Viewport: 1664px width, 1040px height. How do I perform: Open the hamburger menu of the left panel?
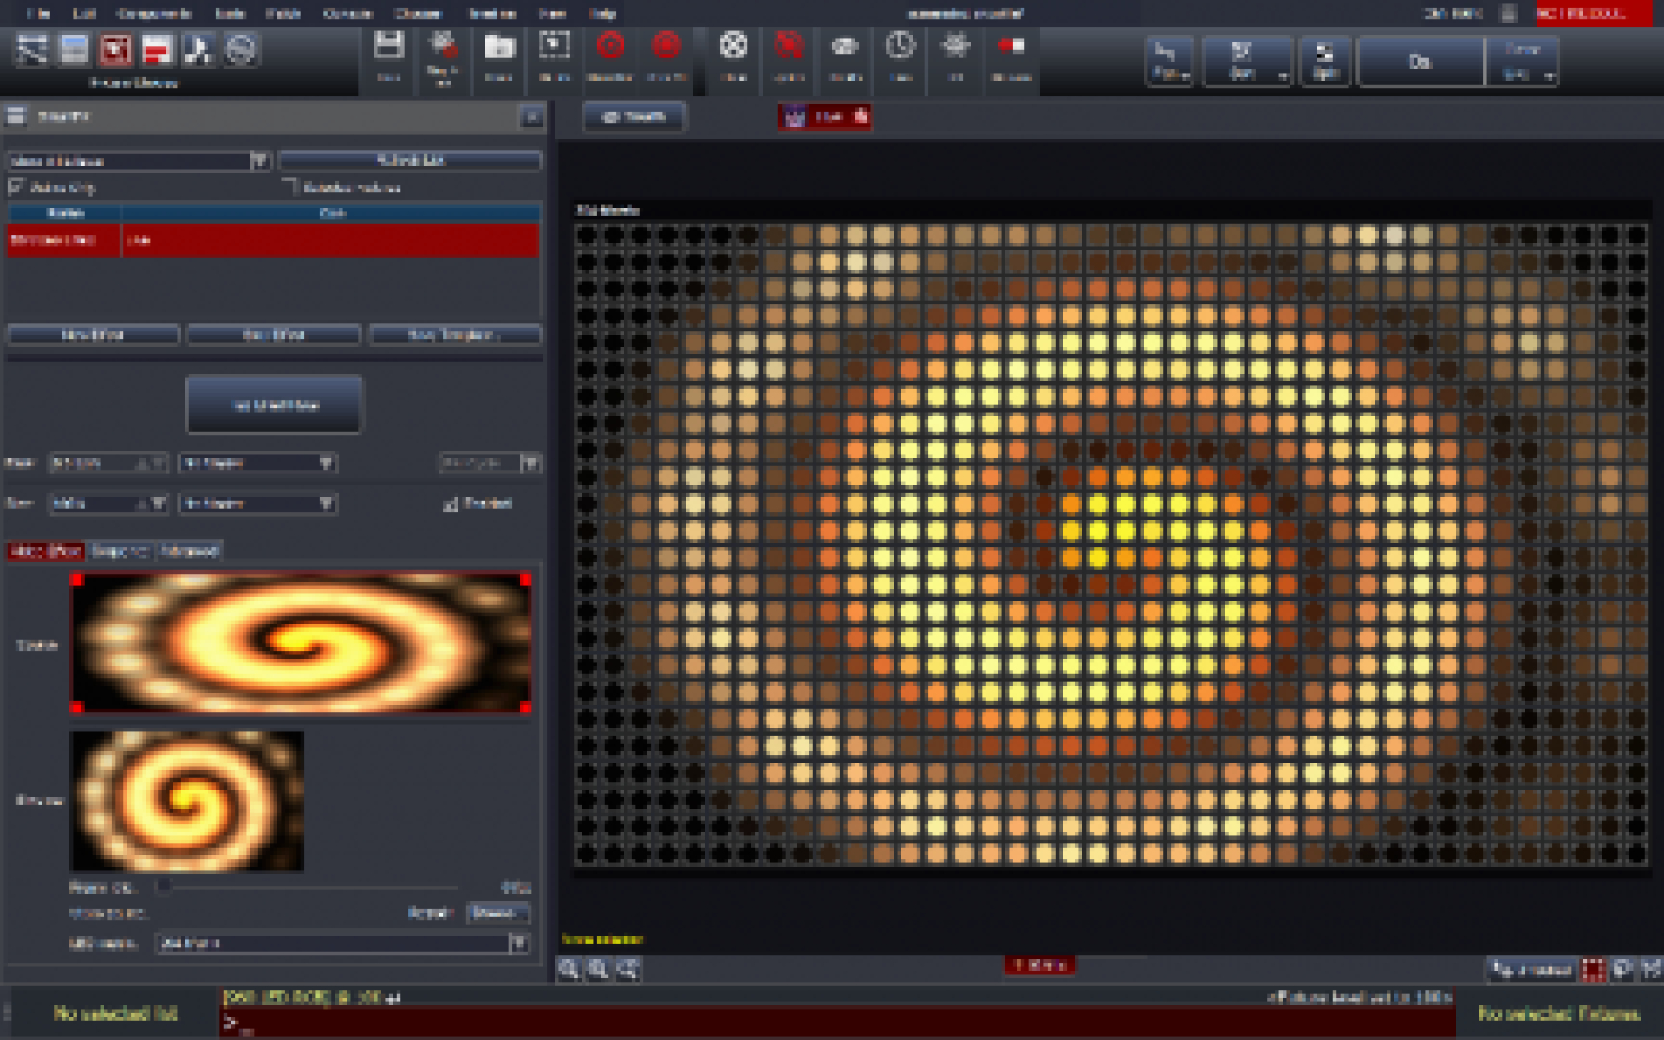point(16,116)
